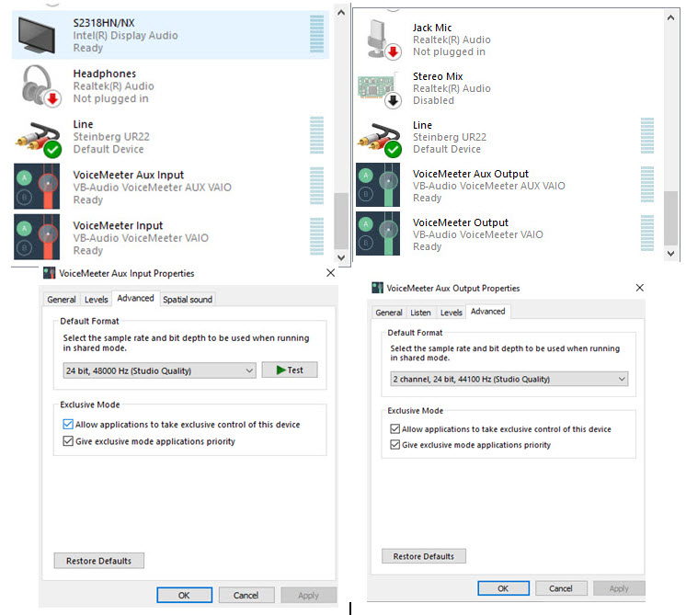686x615 pixels.
Task: Click Cancel in Aux Input Properties
Action: [246, 595]
